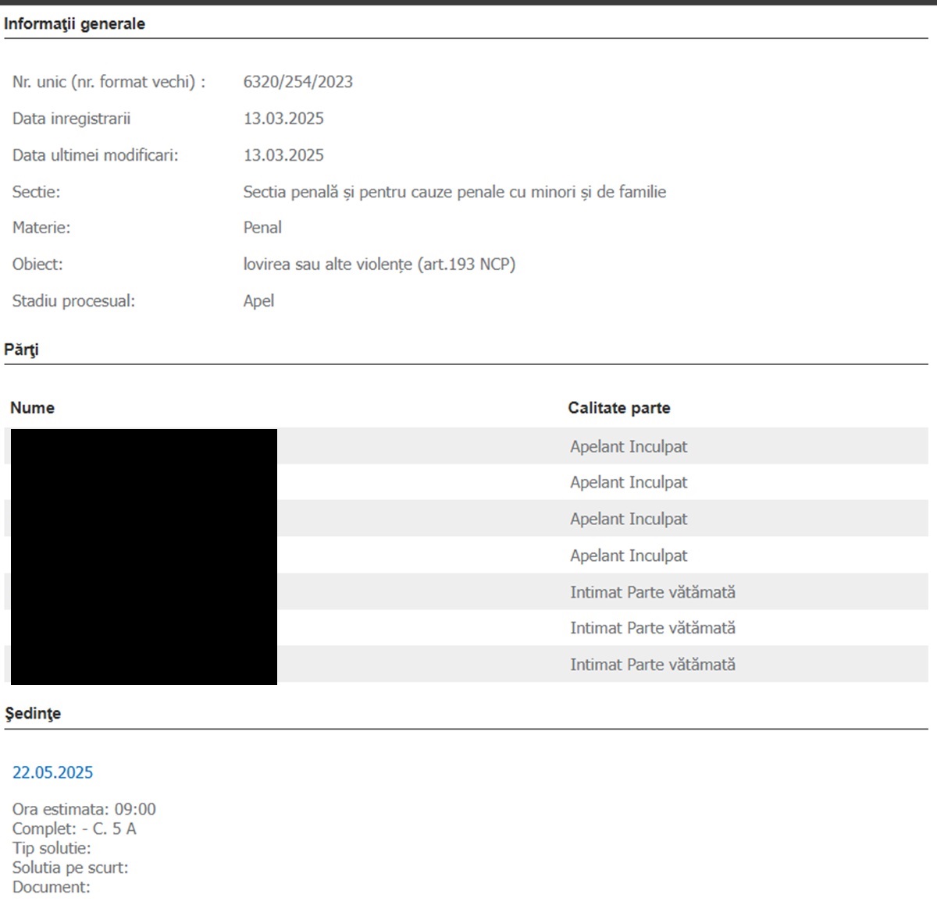
Task: Click the Complet: - C. 5 A line
Action: pyautogui.click(x=74, y=829)
